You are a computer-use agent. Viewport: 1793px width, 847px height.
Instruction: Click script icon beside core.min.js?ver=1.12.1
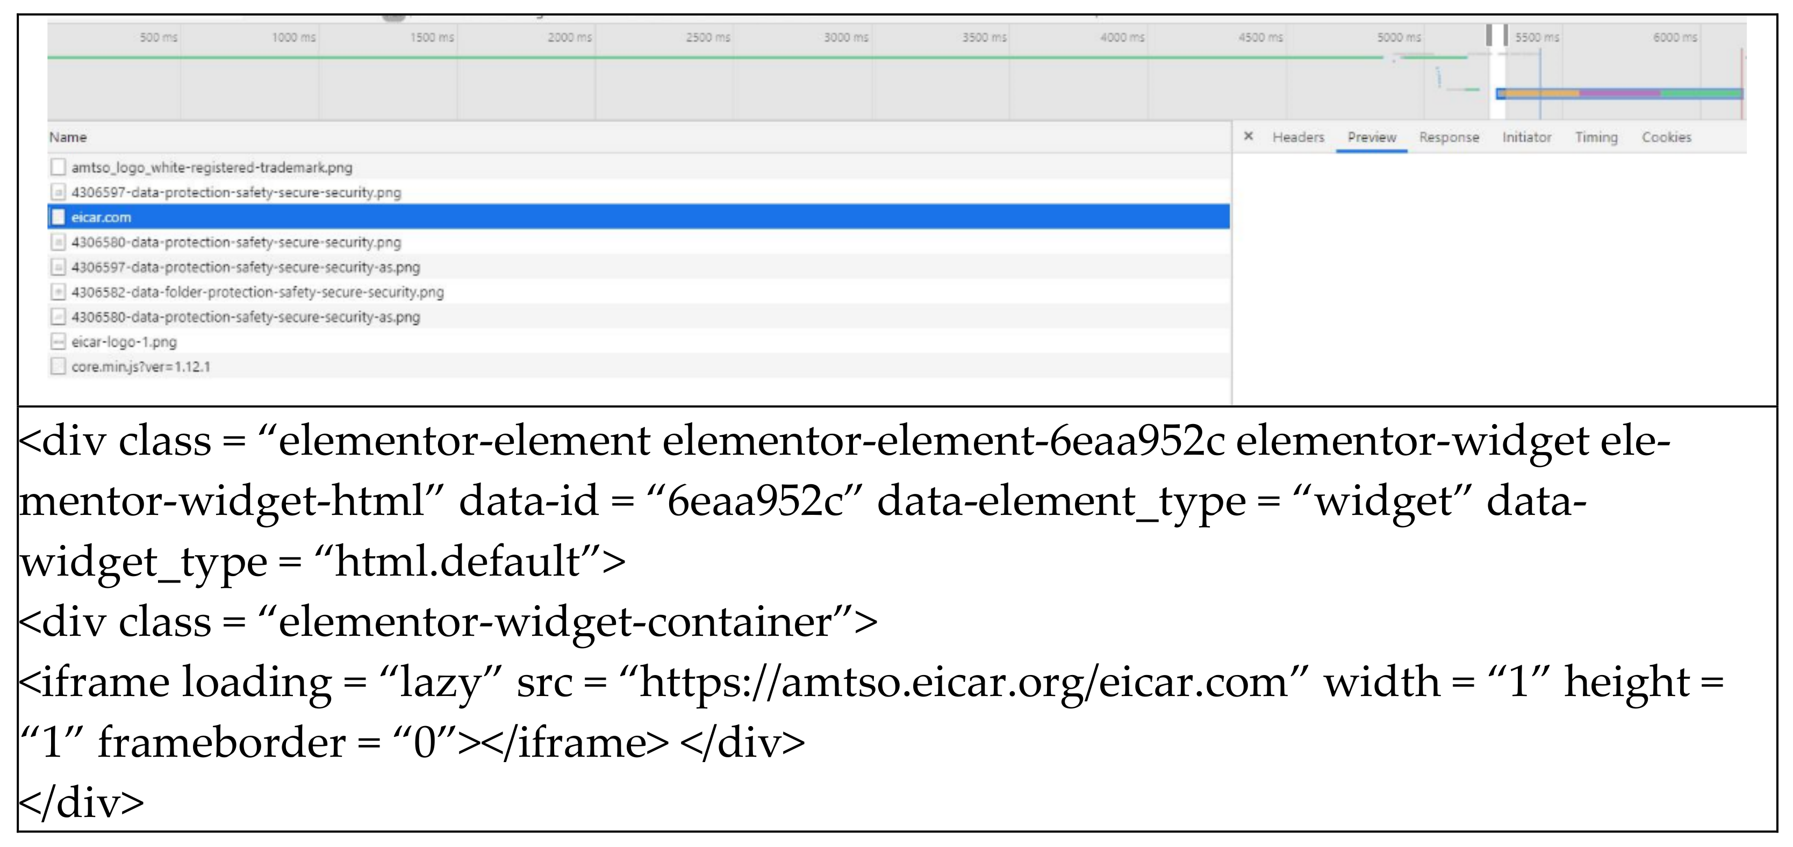59,367
